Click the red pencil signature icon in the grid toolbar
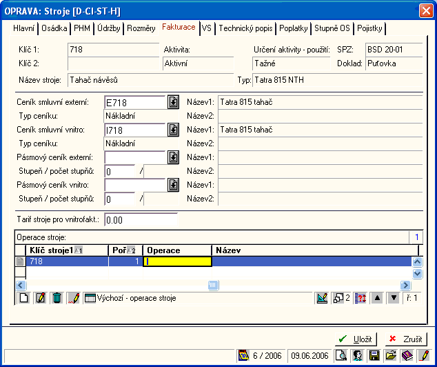Image resolution: width=437 pixels, height=367 pixels. coord(74,298)
